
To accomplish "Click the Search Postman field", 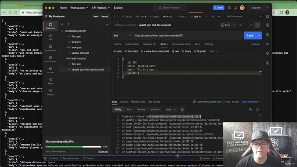I will (x=169, y=8).
